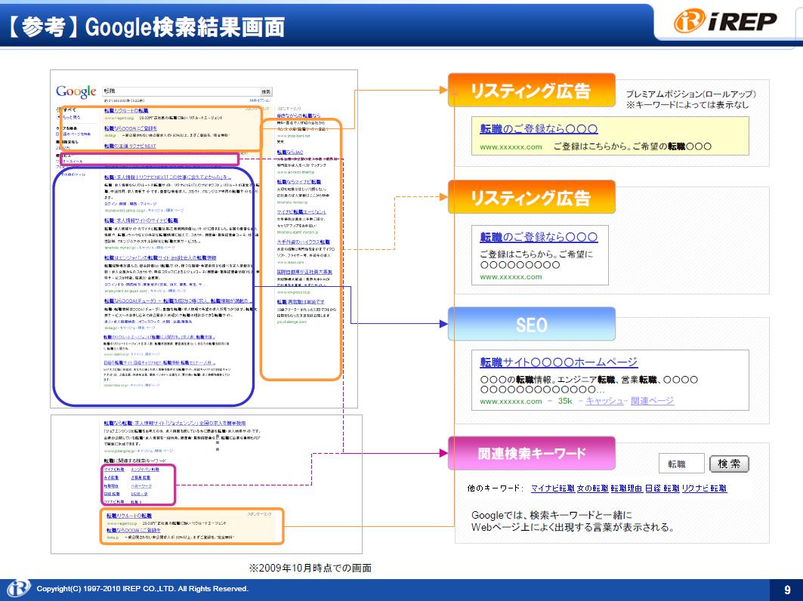Open the 女の転職 related keyword link
Screen dimensions: 803x601
click(592, 489)
